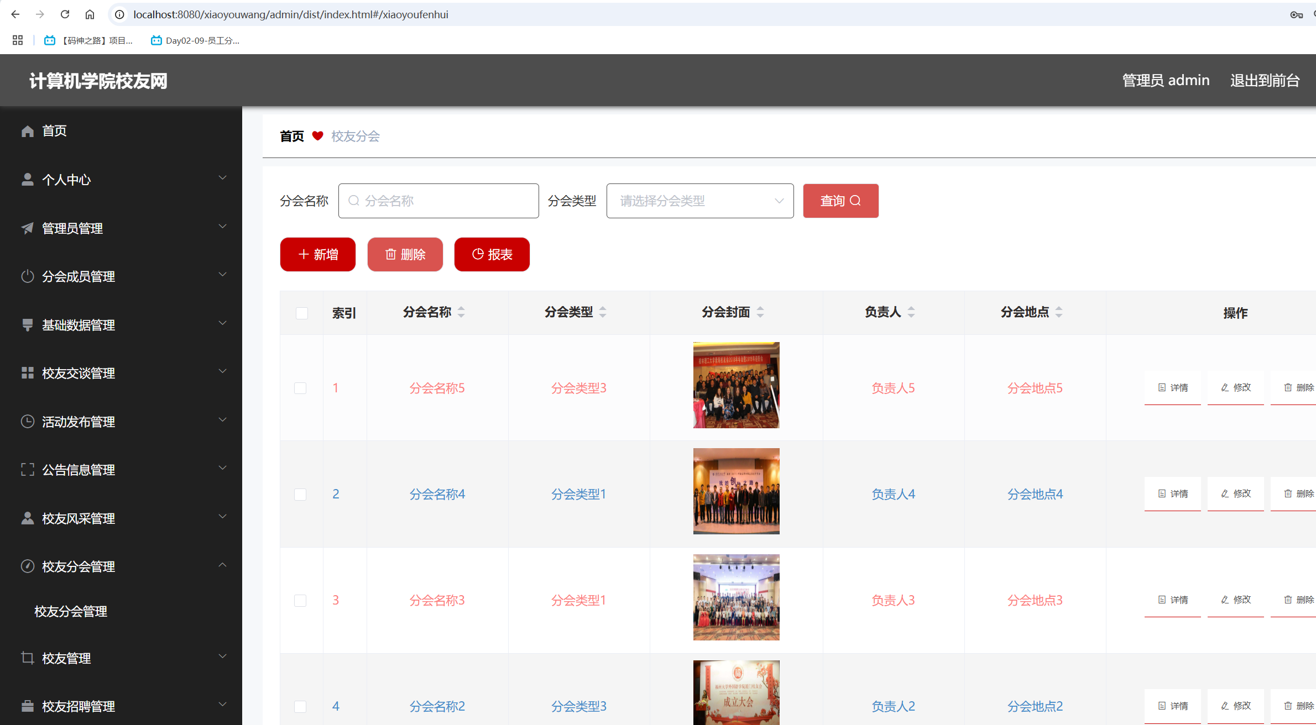This screenshot has height=725, width=1316.
Task: Check the select-all checkbox in table header
Action: (301, 313)
